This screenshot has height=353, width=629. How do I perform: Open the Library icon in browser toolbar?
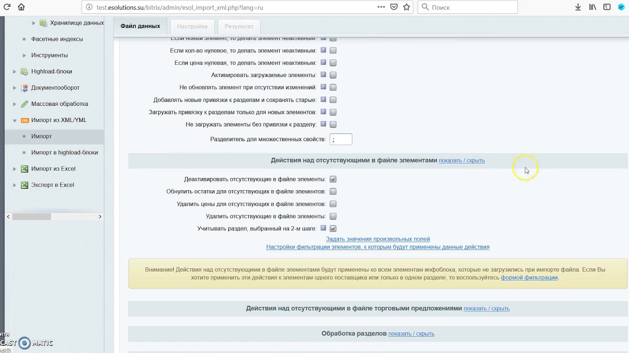593,7
